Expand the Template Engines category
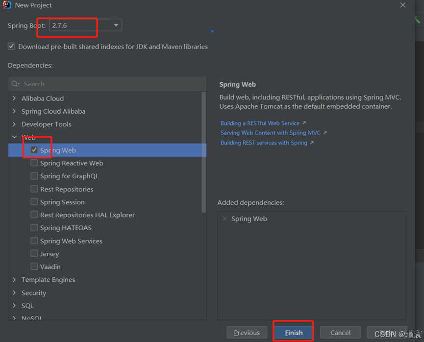This screenshot has width=424, height=342. coord(14,280)
